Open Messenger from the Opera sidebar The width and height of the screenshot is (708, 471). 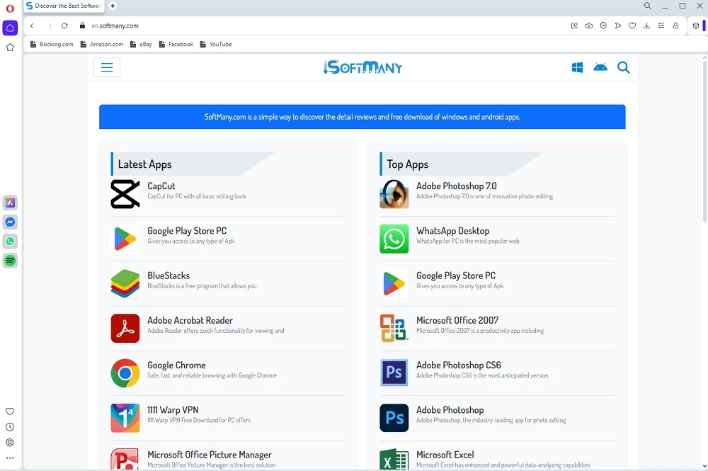[x=10, y=222]
